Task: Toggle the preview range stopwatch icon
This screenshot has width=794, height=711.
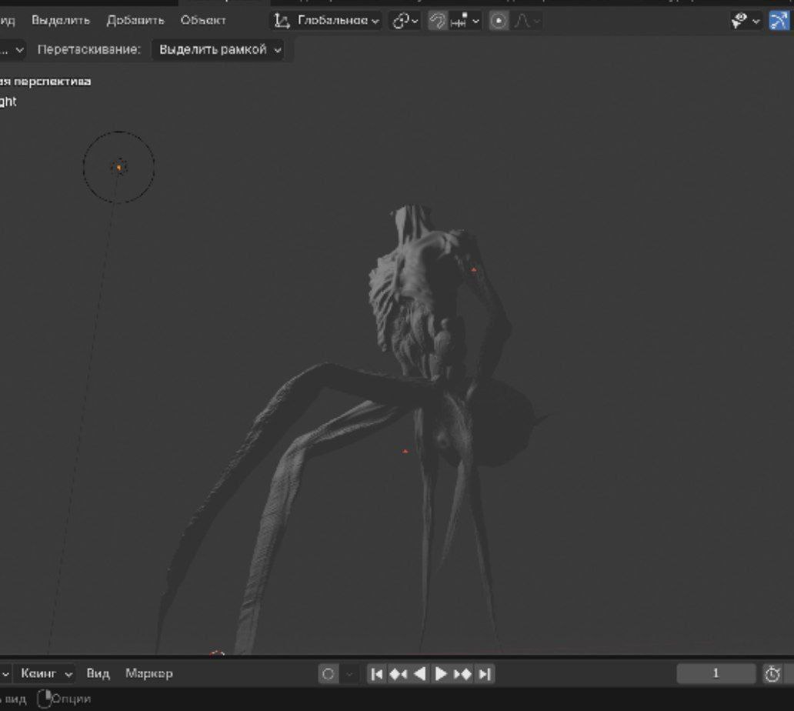Action: pos(772,674)
